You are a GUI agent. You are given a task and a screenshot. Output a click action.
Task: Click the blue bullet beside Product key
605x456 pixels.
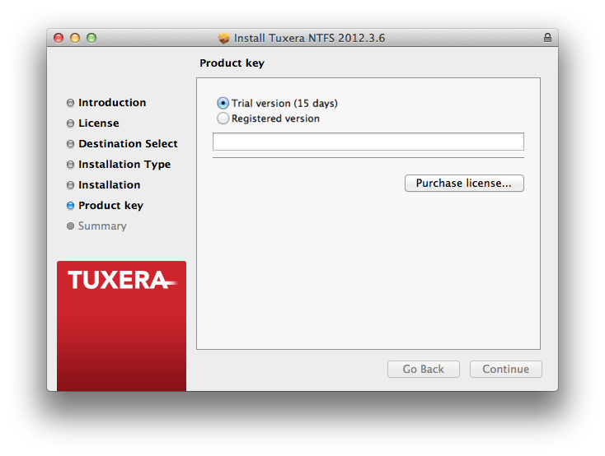[70, 206]
